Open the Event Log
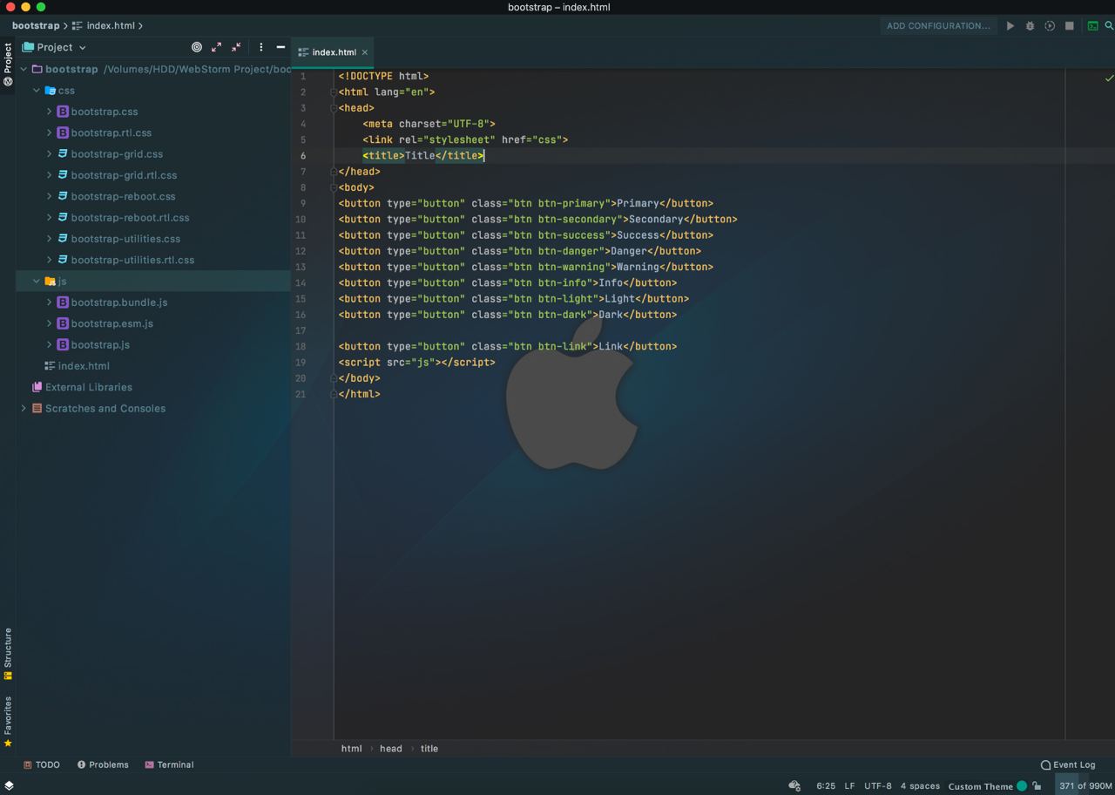The image size is (1115, 795). point(1068,764)
